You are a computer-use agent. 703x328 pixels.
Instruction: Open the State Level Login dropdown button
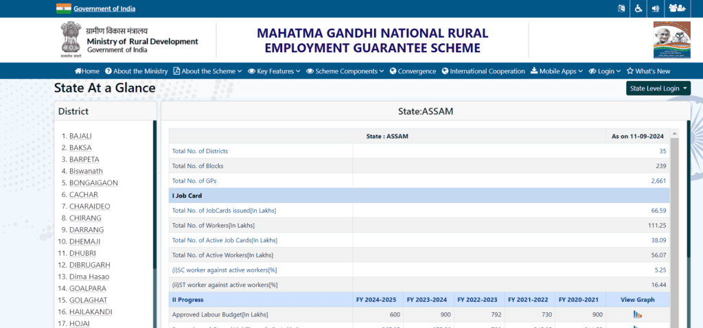pyautogui.click(x=658, y=89)
